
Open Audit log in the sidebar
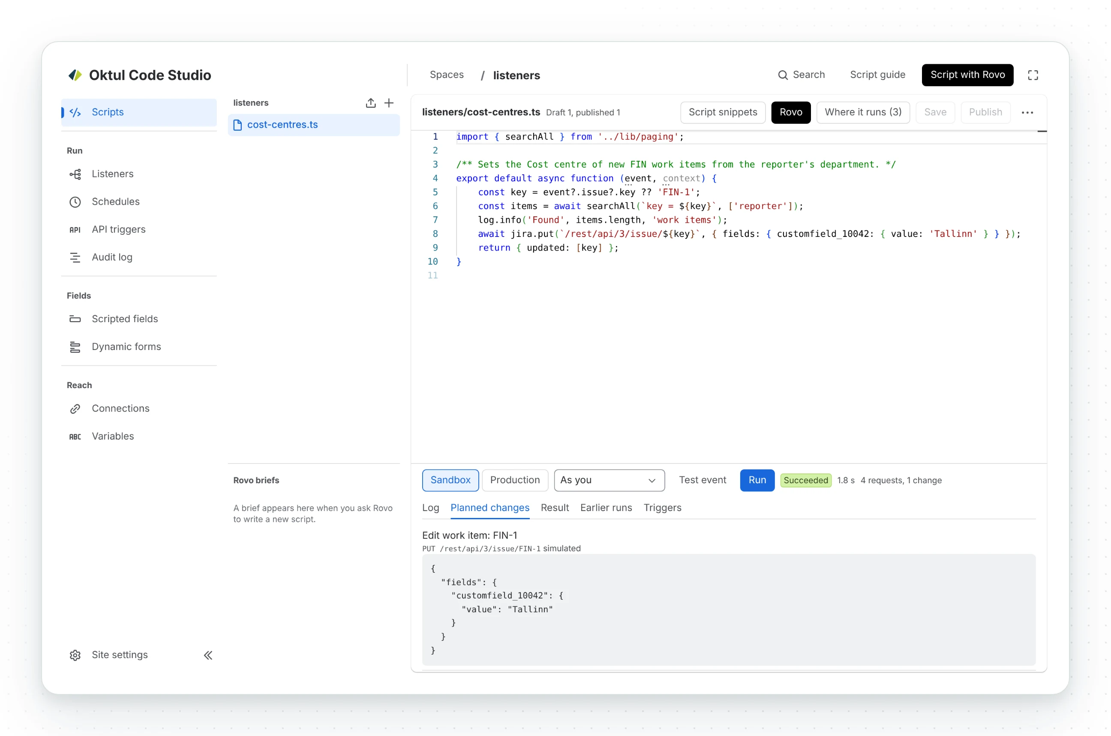click(139, 257)
